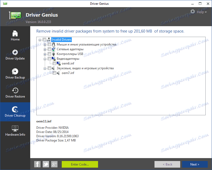
Task: Click the Driver Date 08/25/2014 line
Action: click(52, 132)
